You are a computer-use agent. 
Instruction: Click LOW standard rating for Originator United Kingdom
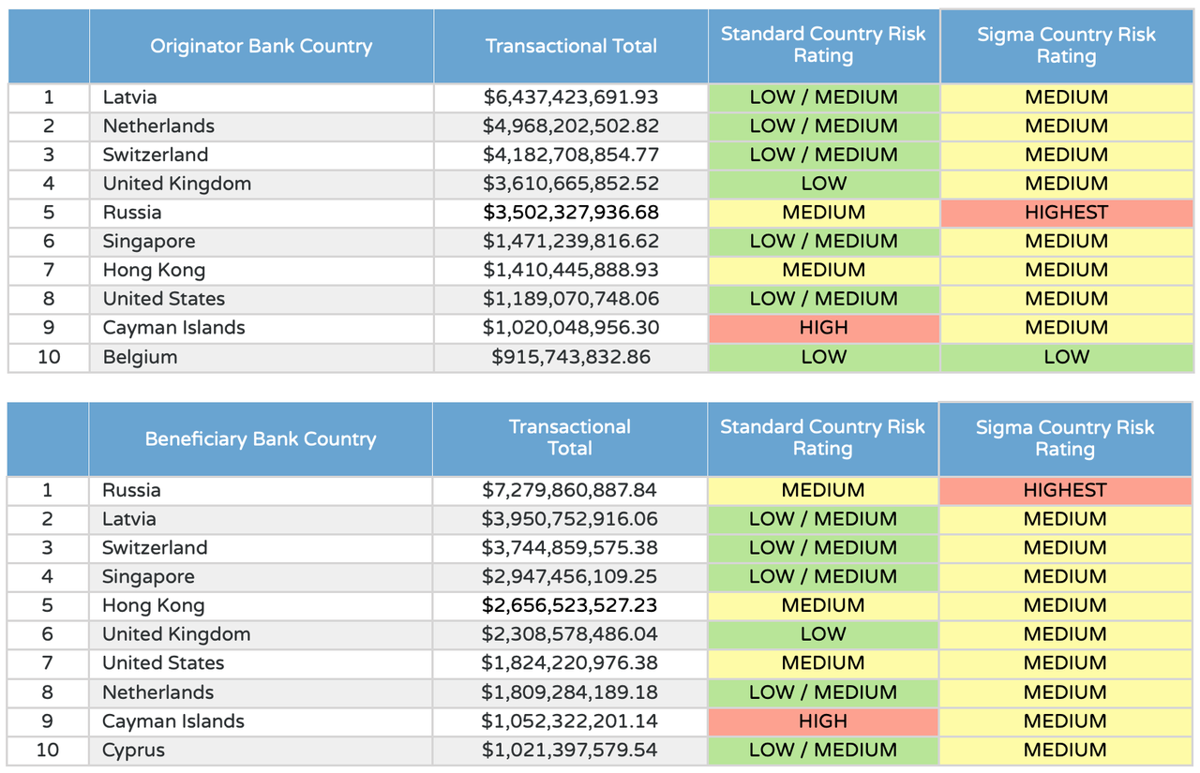point(824,184)
